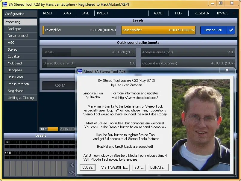Click the author photo in About dialog

click(201, 125)
